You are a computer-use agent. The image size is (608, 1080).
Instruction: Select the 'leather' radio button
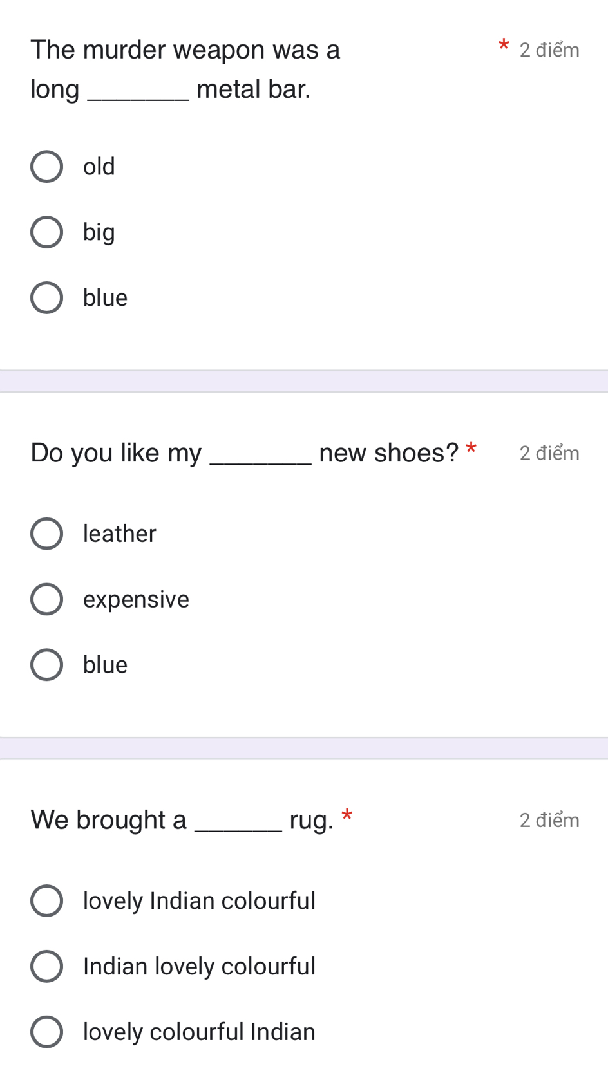46,534
